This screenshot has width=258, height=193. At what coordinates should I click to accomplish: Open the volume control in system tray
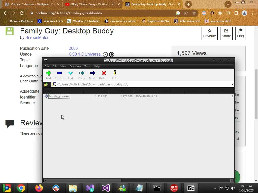233,188
